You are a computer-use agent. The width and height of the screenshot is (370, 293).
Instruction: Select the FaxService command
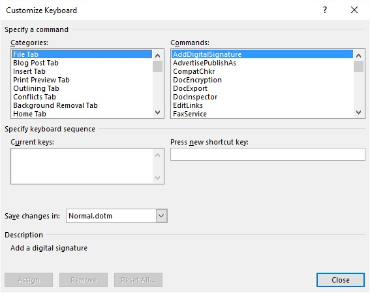[x=262, y=114]
